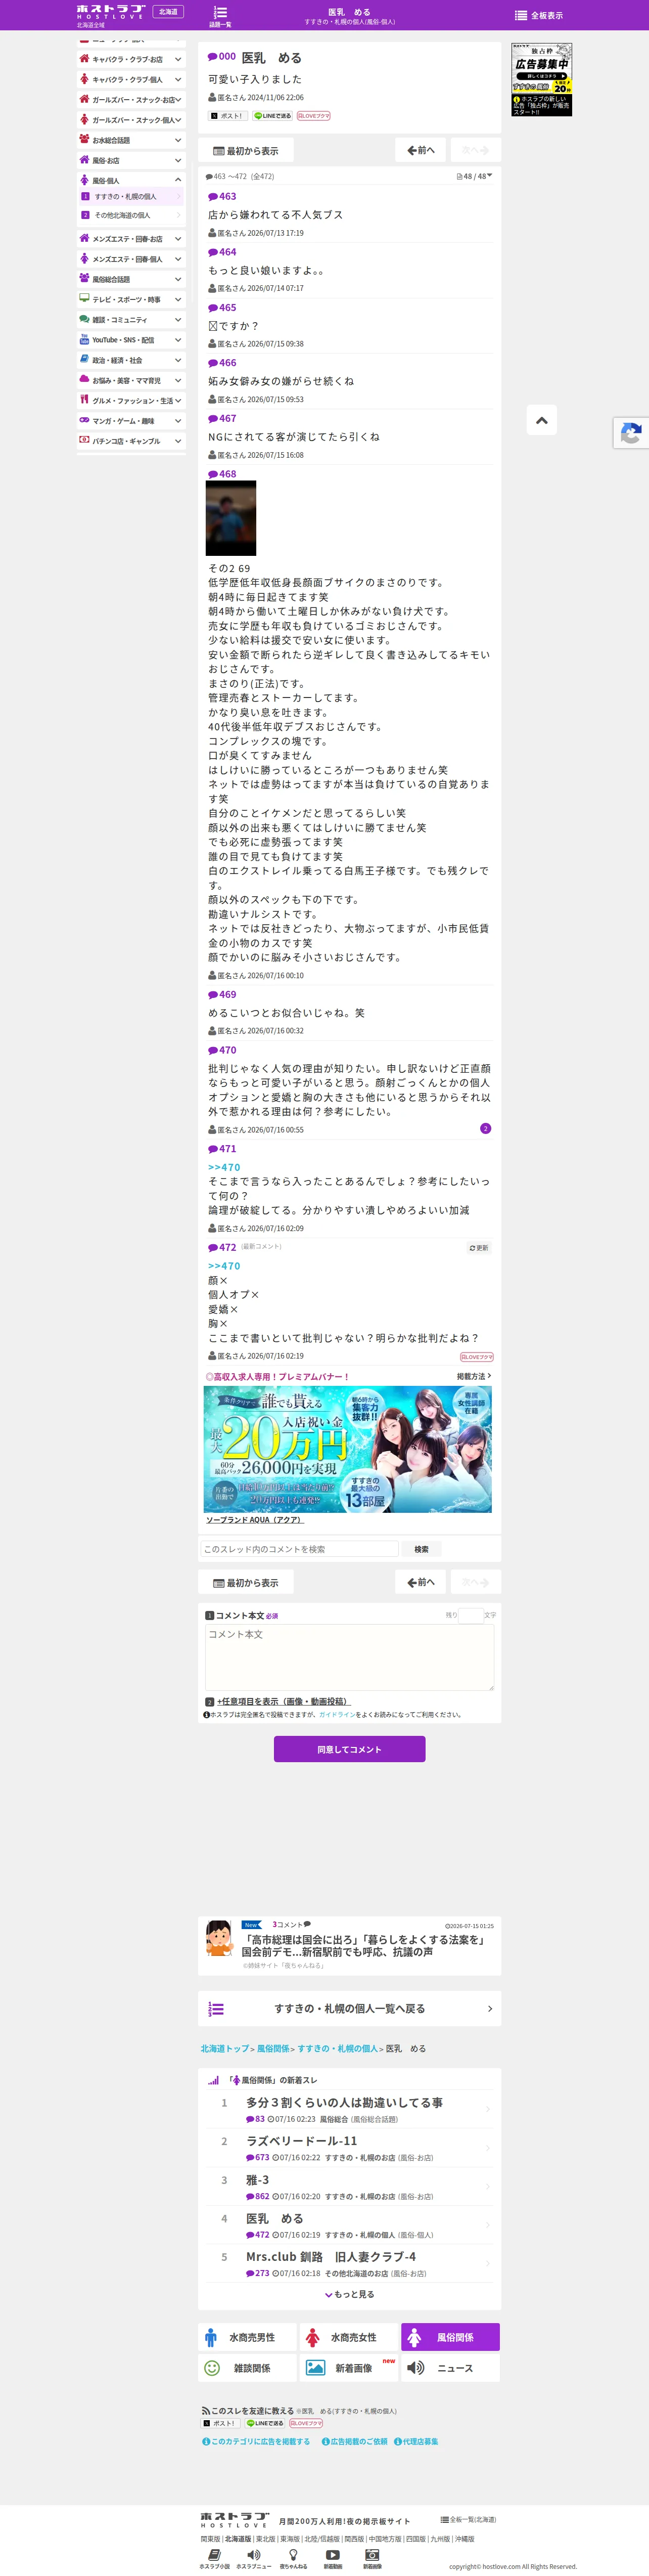Click the ホスラブ logo in the purple header
Image resolution: width=649 pixels, height=2576 pixels.
pyautogui.click(x=111, y=12)
